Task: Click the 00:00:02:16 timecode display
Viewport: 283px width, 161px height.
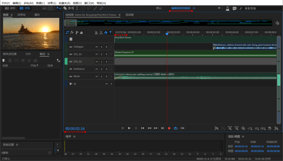Action: pos(75,129)
